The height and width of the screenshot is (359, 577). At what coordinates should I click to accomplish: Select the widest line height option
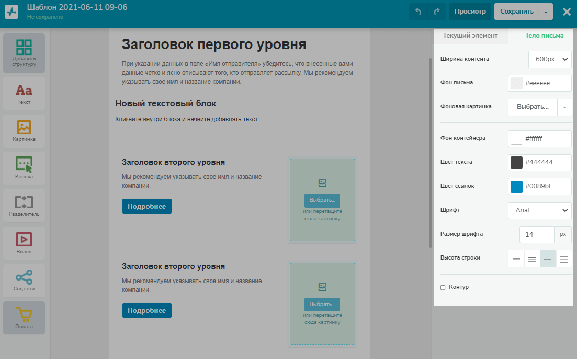(x=564, y=259)
